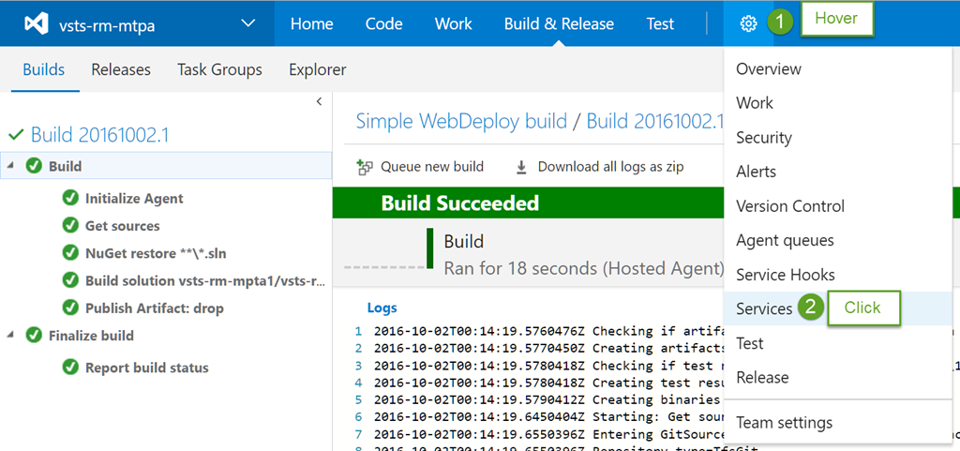This screenshot has height=451, width=960.
Task: Go to the Code hub
Action: pyautogui.click(x=383, y=24)
